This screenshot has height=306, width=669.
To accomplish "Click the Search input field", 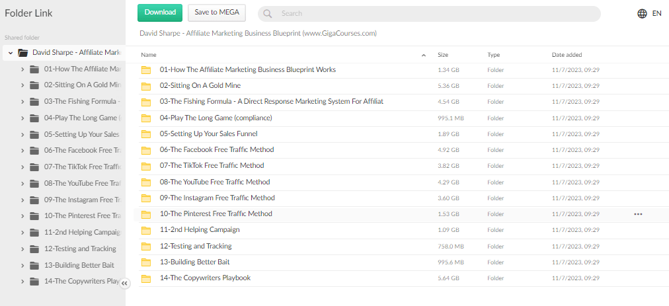I will click(436, 13).
